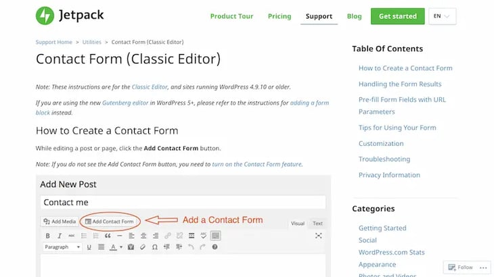
Task: Click the editor help question mark icon
Action: (215, 247)
